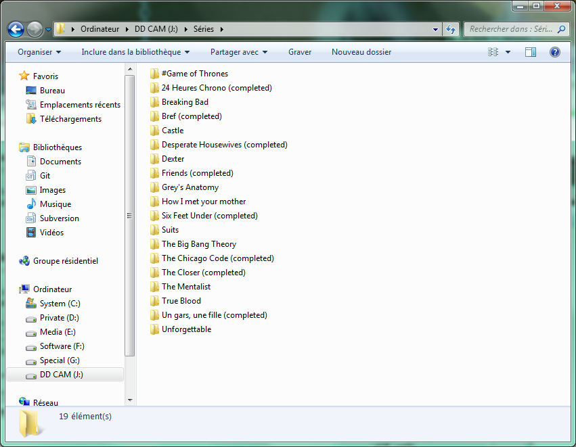The image size is (576, 447).
Task: Click Ordinateur in the address breadcrumb
Action: tap(99, 29)
